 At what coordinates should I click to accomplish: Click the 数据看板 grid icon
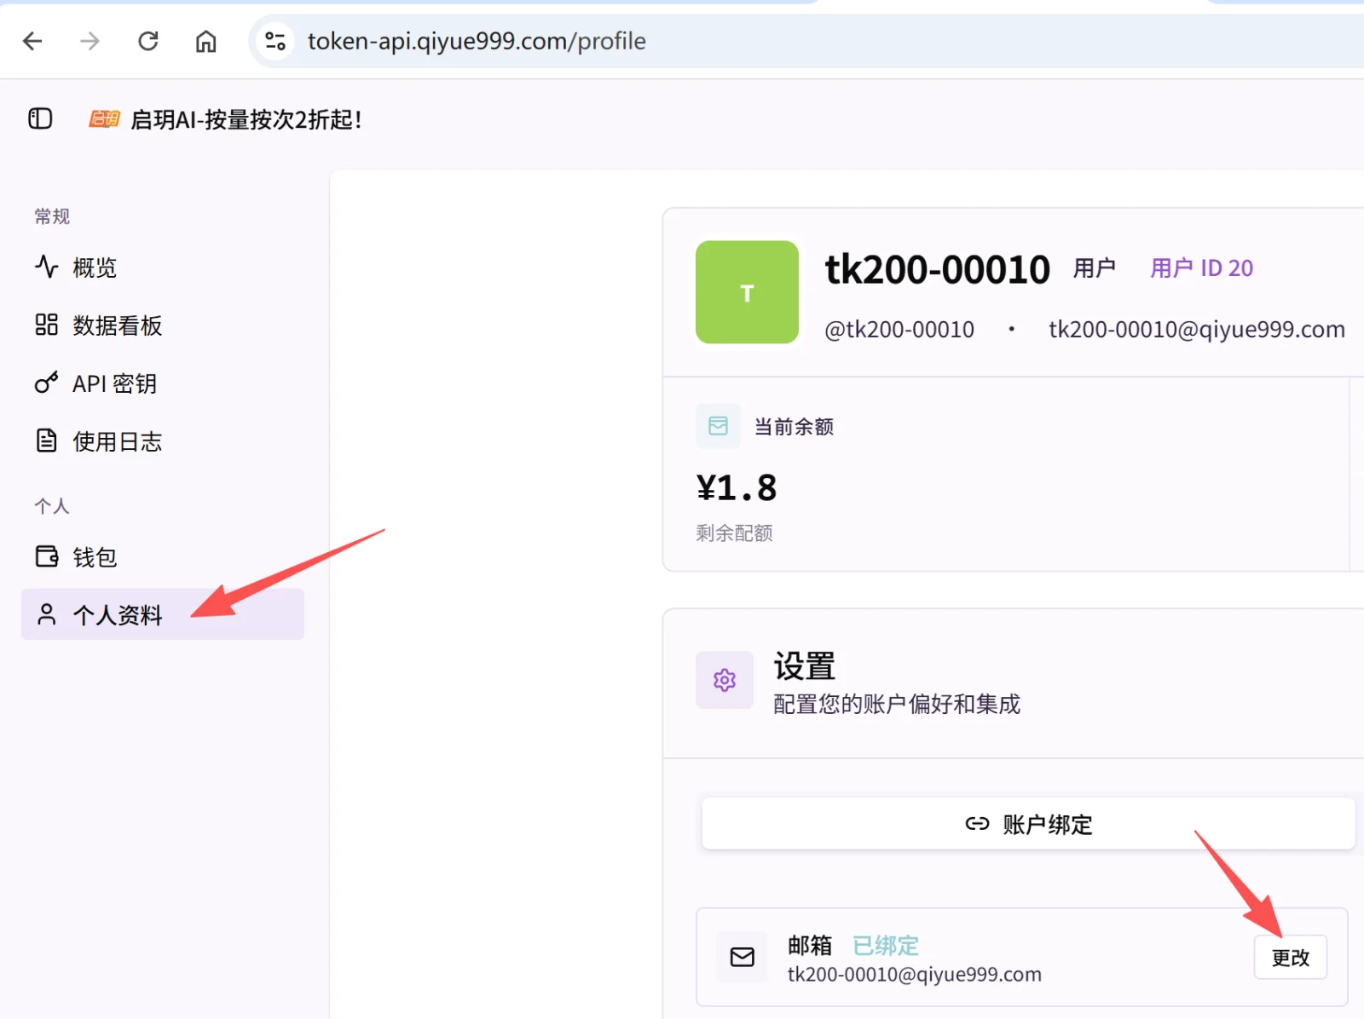46,325
